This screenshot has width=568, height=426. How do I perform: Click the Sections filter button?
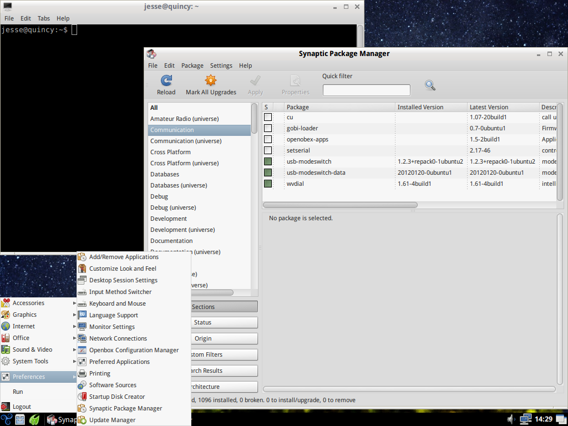click(224, 307)
